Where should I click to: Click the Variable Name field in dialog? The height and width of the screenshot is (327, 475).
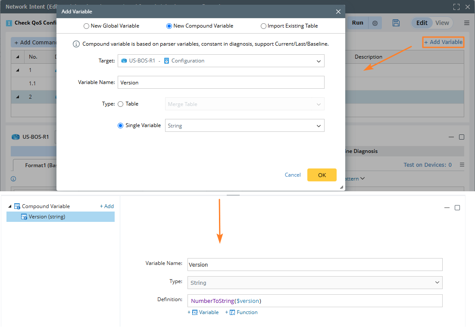(x=221, y=82)
